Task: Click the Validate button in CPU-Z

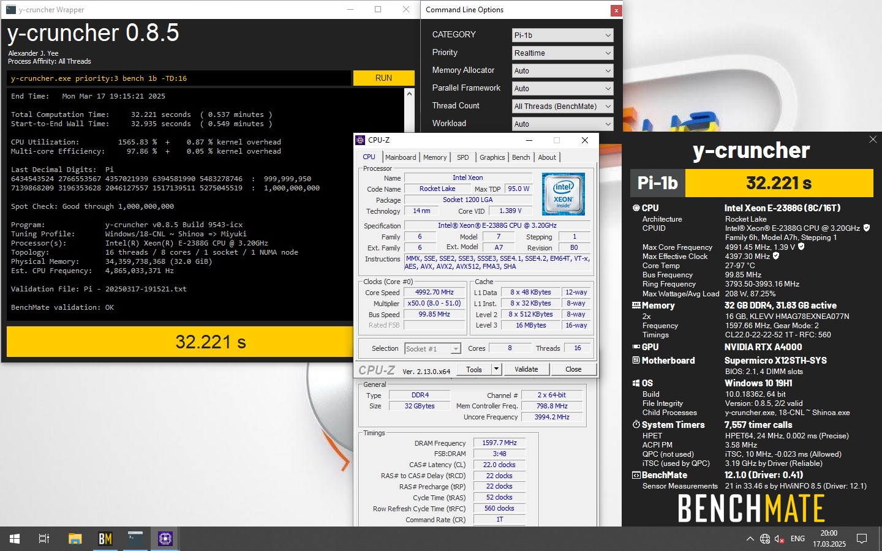Action: coord(526,369)
